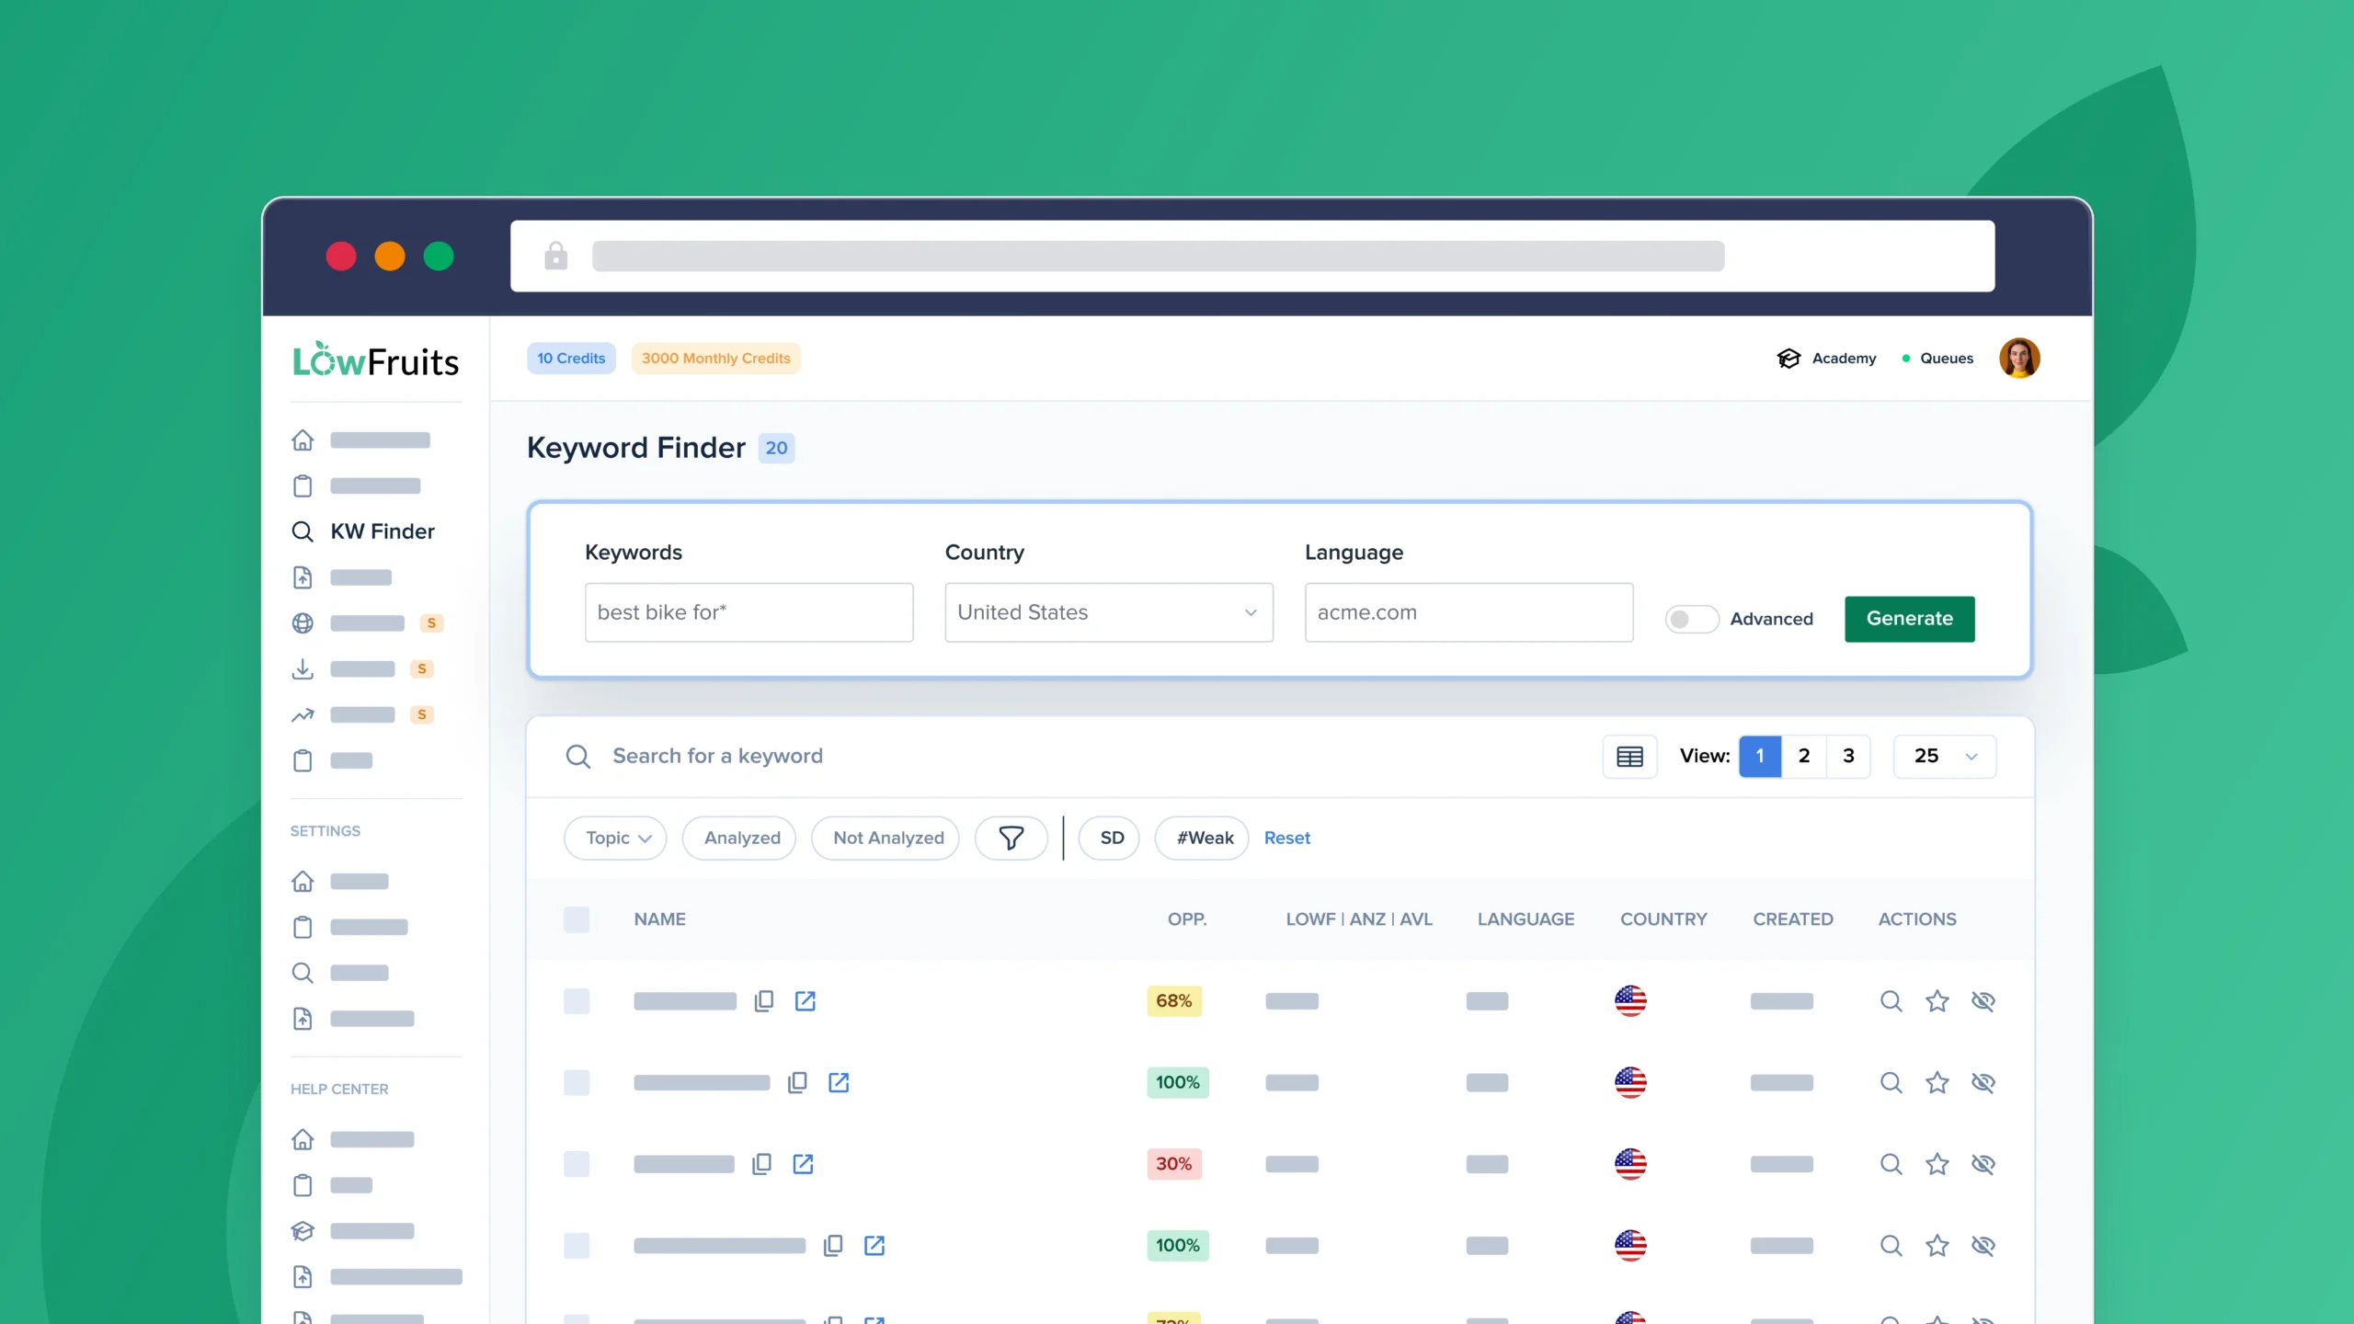Switch to View 2
Image resolution: width=2354 pixels, height=1324 pixels.
pos(1804,756)
